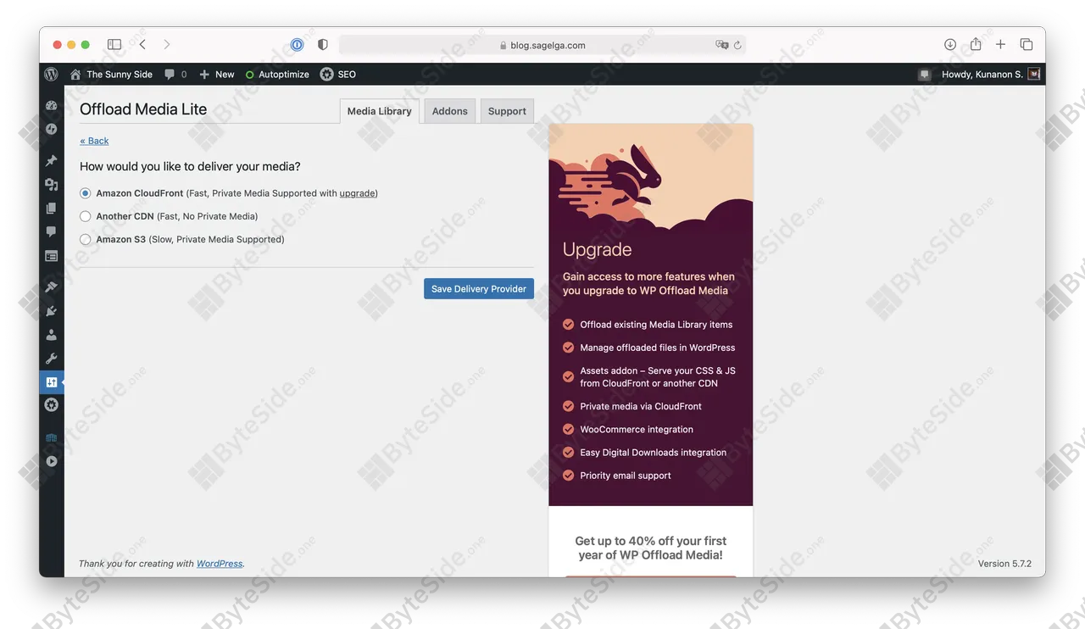Open the WordPress logo menu
This screenshot has width=1085, height=629.
pos(51,75)
